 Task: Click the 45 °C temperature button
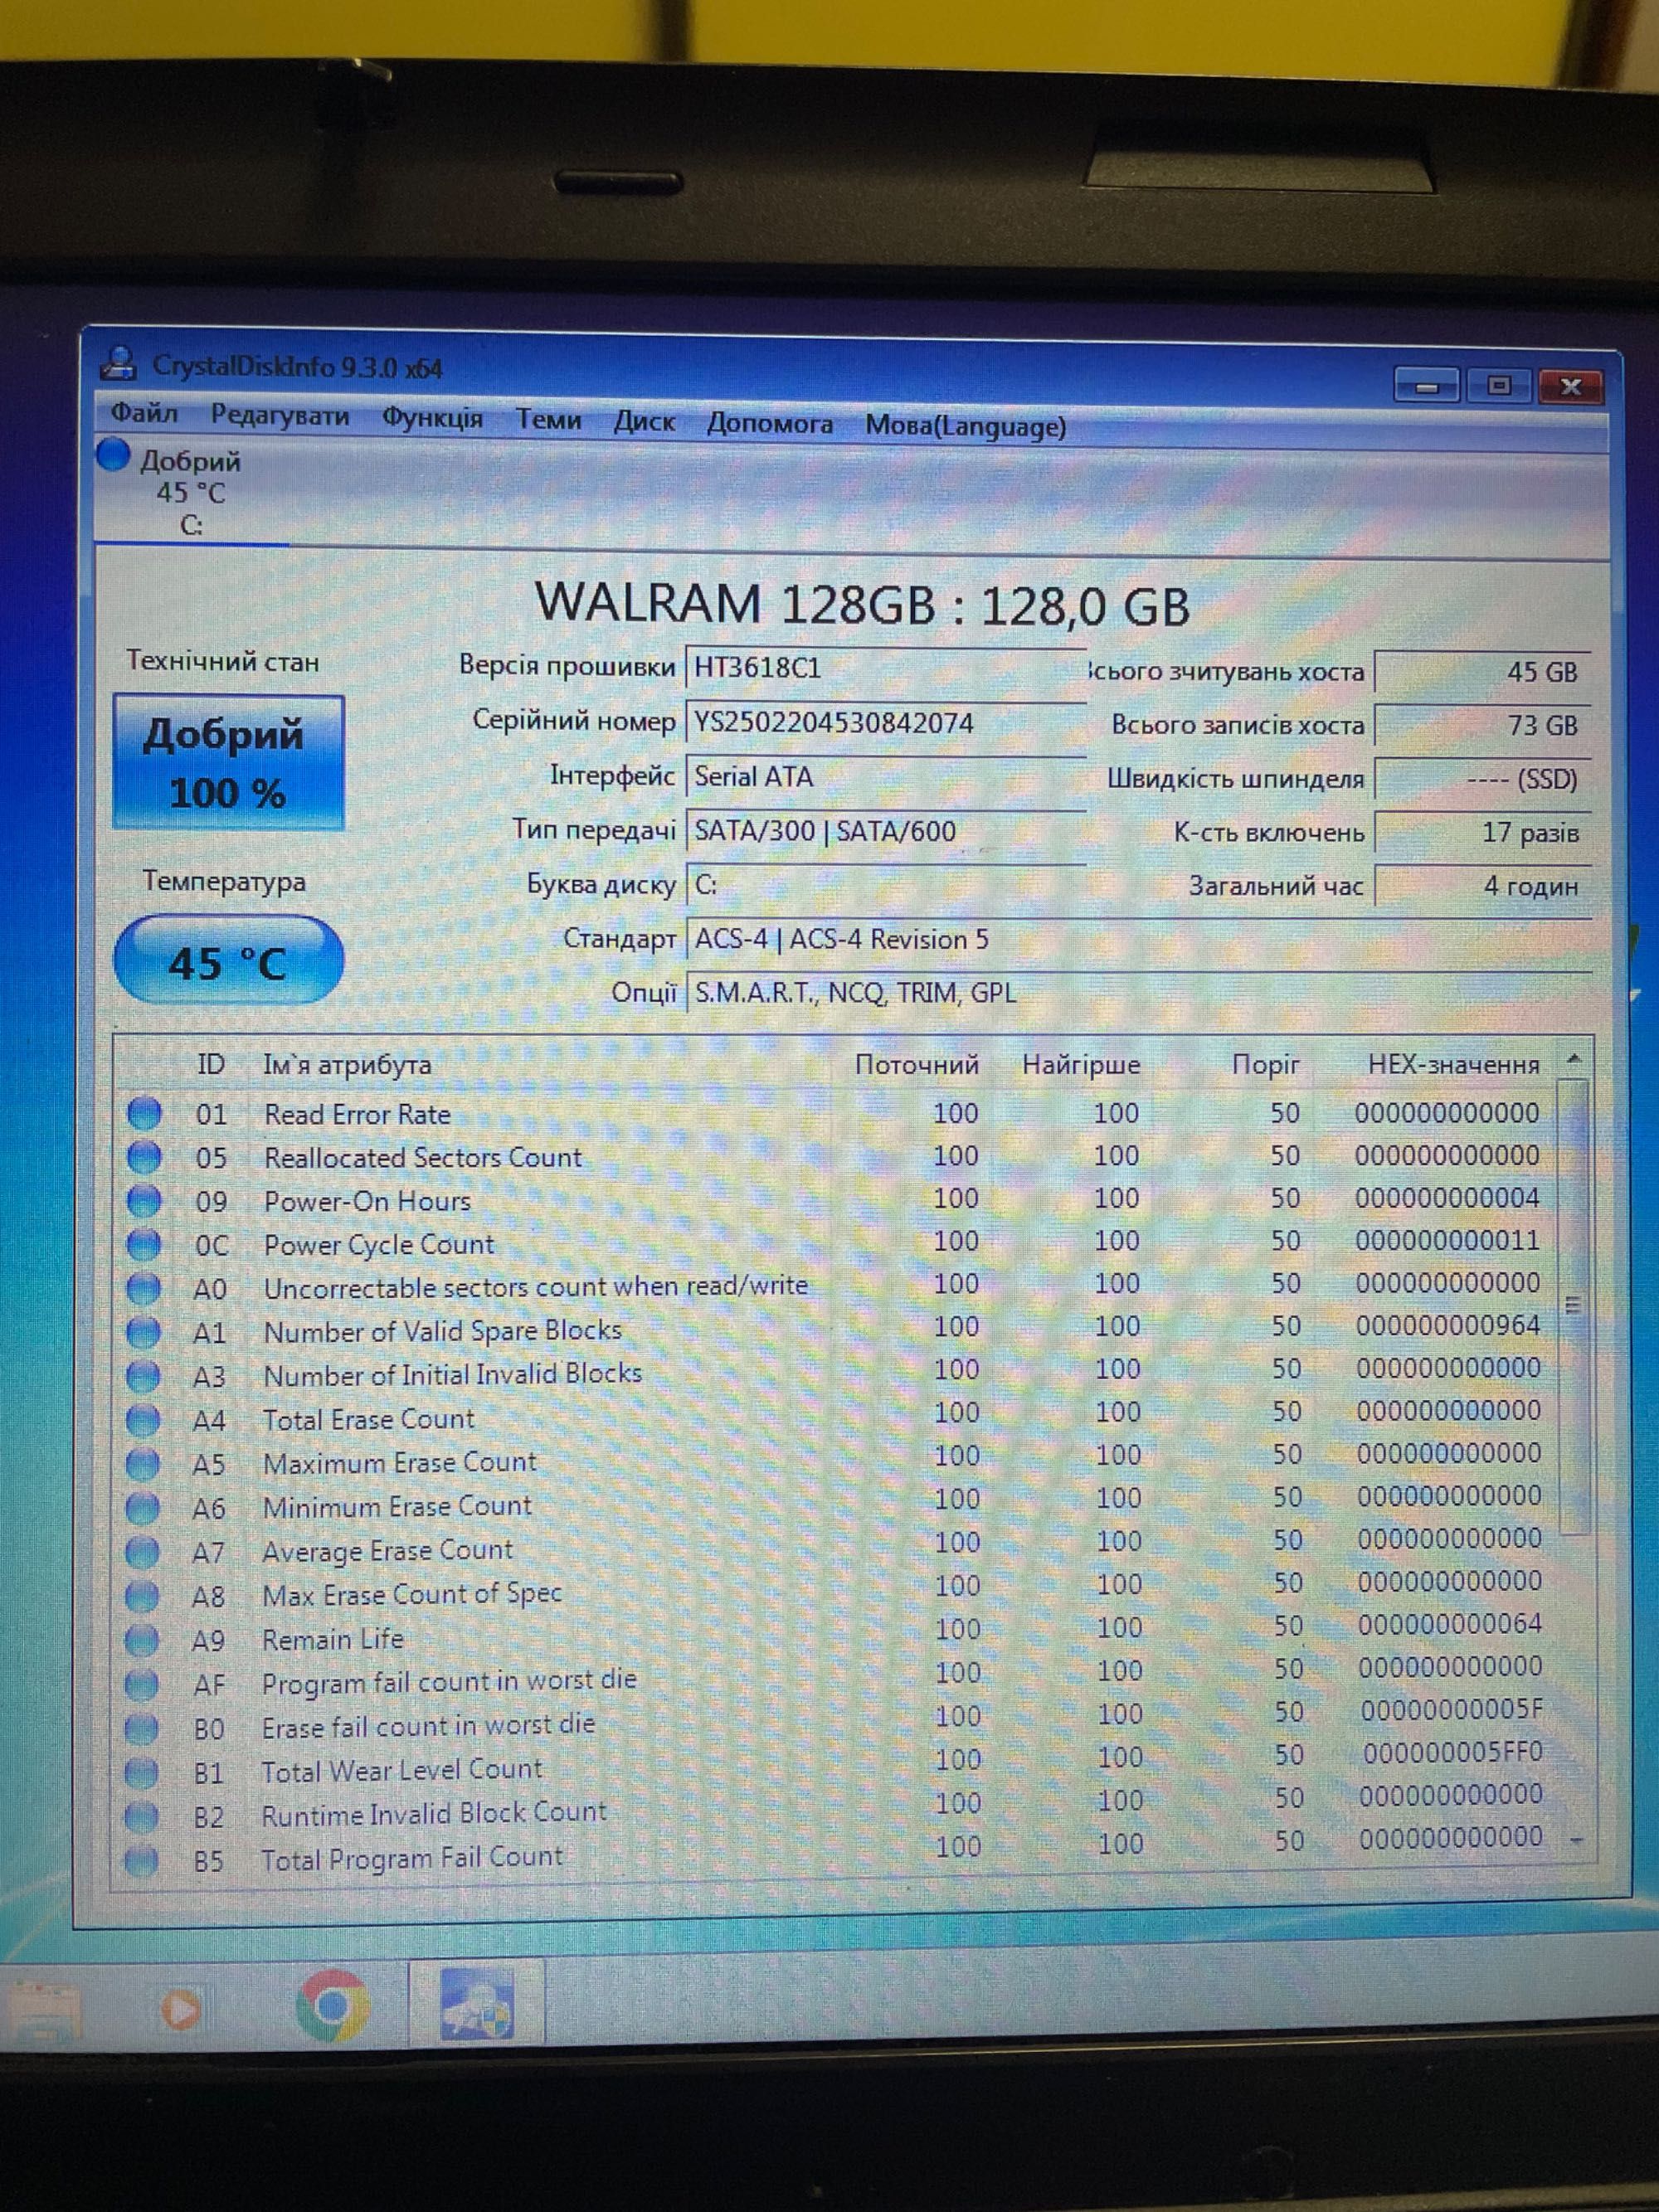tap(228, 961)
